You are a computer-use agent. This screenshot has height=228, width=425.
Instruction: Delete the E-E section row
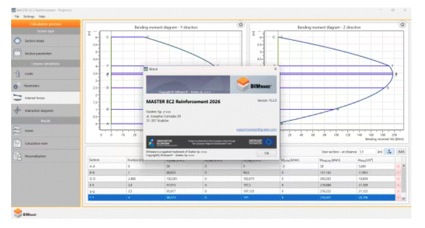point(398,185)
